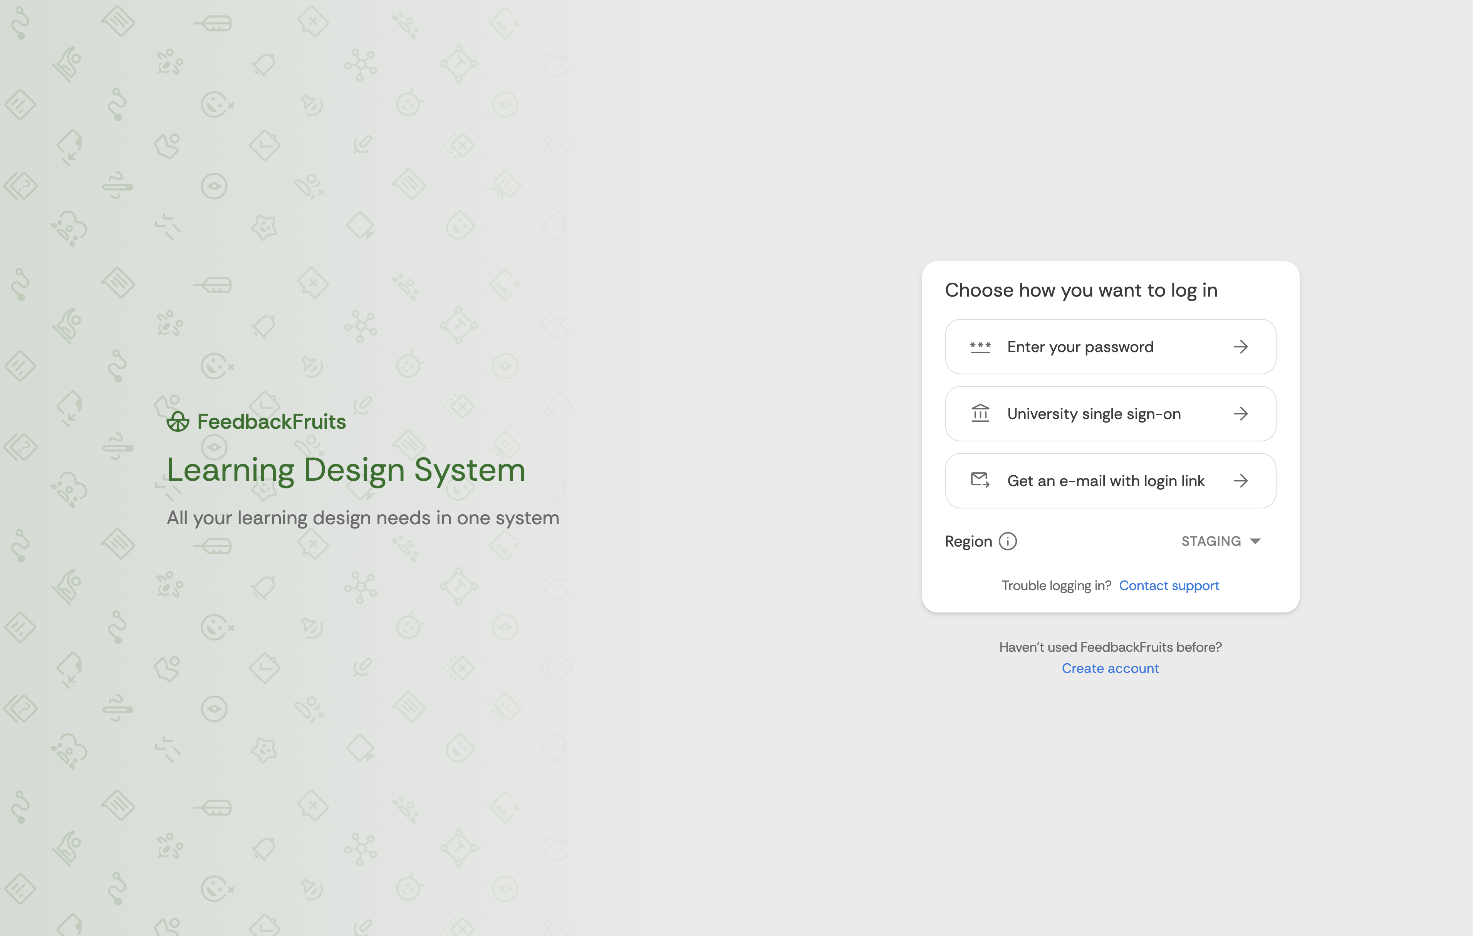Image resolution: width=1473 pixels, height=936 pixels.
Task: Click the STAGING dropdown caret arrow
Action: (x=1255, y=542)
